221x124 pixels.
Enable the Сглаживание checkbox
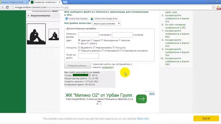103,50
